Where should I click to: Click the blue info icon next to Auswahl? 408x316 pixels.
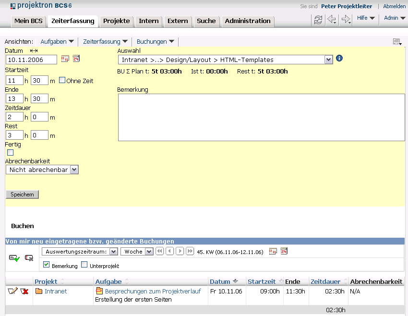[x=339, y=58]
